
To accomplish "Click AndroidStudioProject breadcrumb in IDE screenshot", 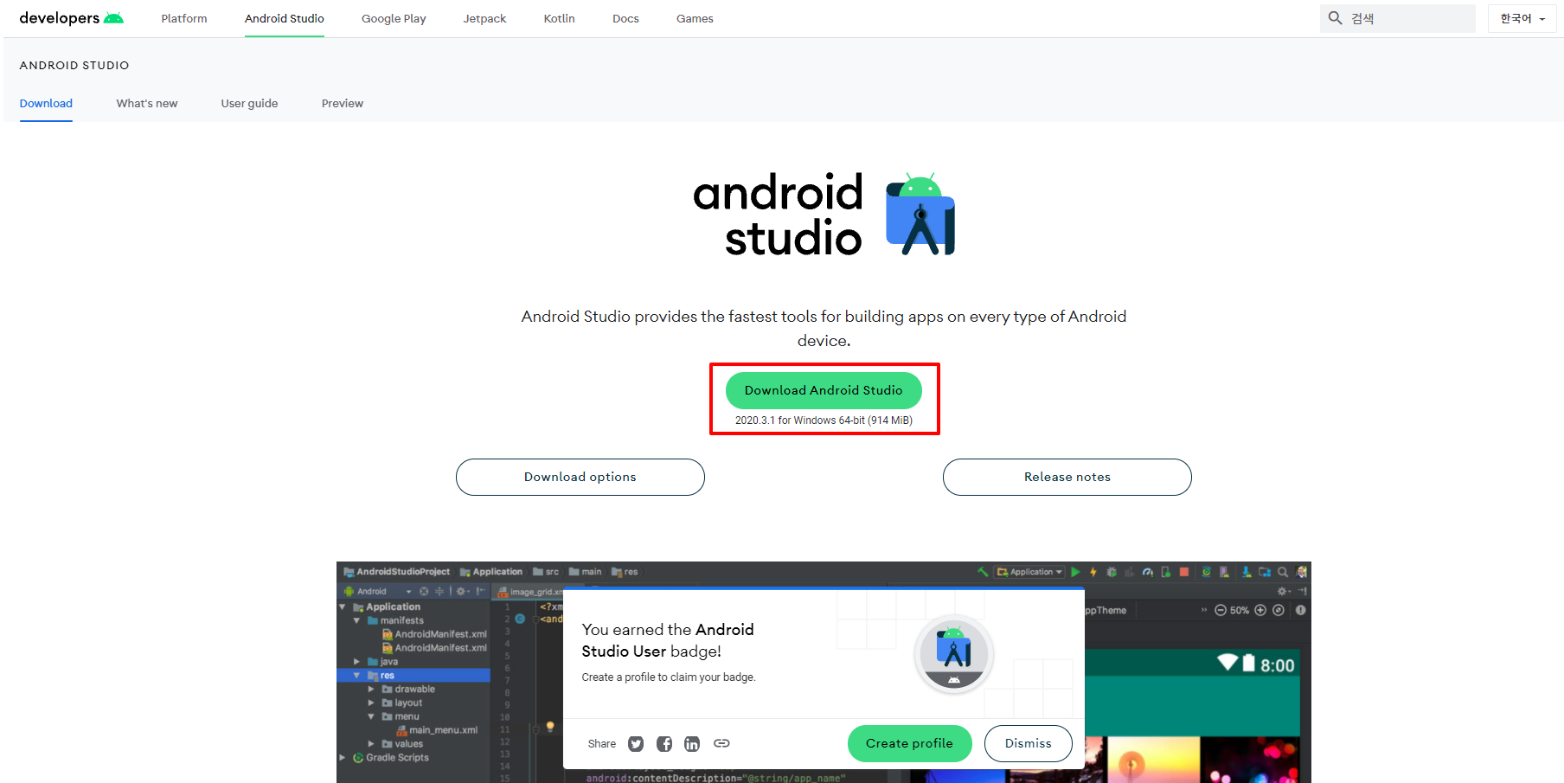I will click(x=397, y=572).
